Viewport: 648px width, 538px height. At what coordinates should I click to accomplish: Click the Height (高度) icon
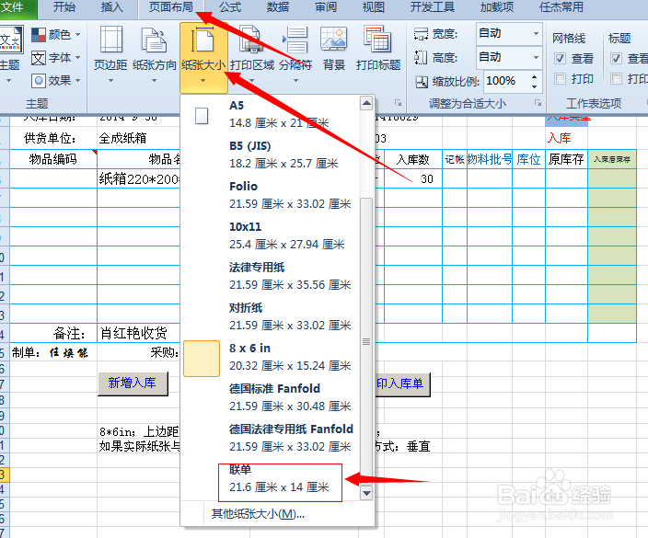421,57
